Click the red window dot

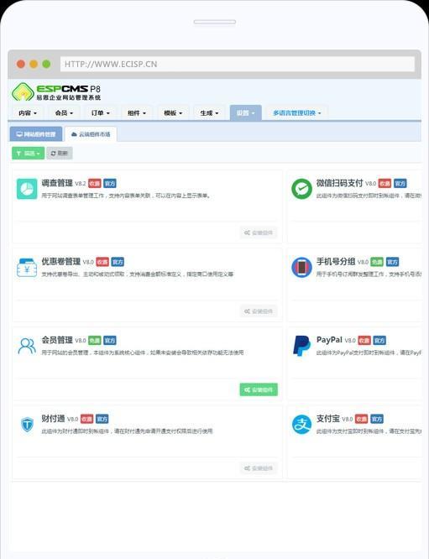click(21, 64)
